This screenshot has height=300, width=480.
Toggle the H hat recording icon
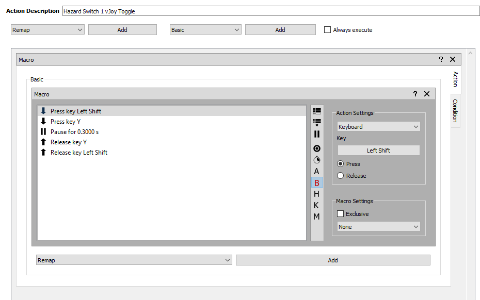[317, 194]
